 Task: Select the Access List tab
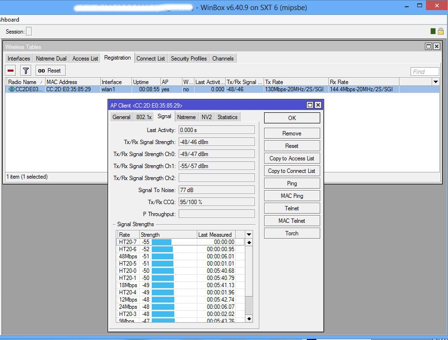[85, 59]
